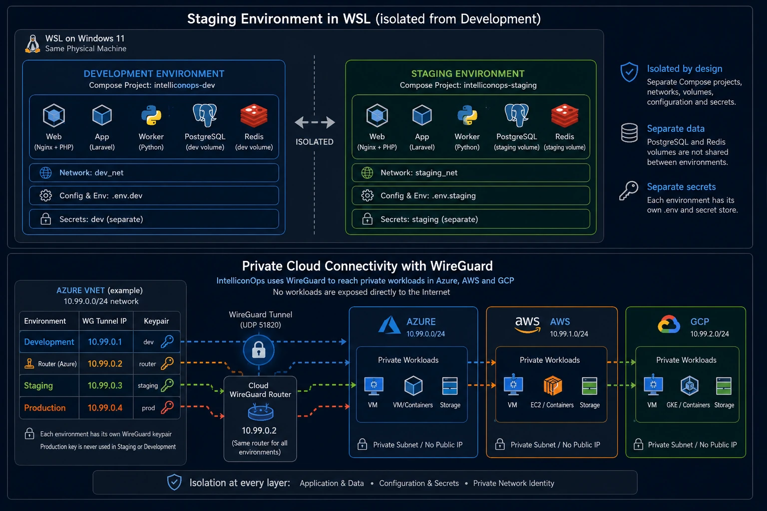The height and width of the screenshot is (511, 767).
Task: Click the lock icon beside WireGuard keypair note
Action: tap(29, 434)
